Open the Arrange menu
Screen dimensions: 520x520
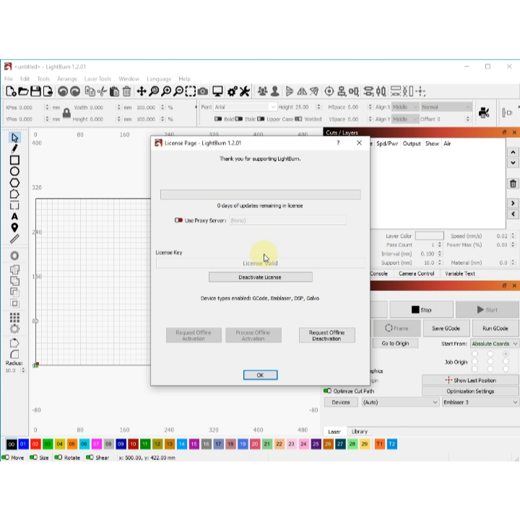[x=67, y=79]
